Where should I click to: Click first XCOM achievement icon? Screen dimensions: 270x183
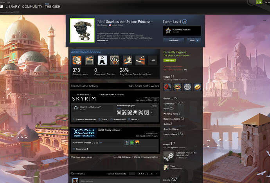pos(126,142)
